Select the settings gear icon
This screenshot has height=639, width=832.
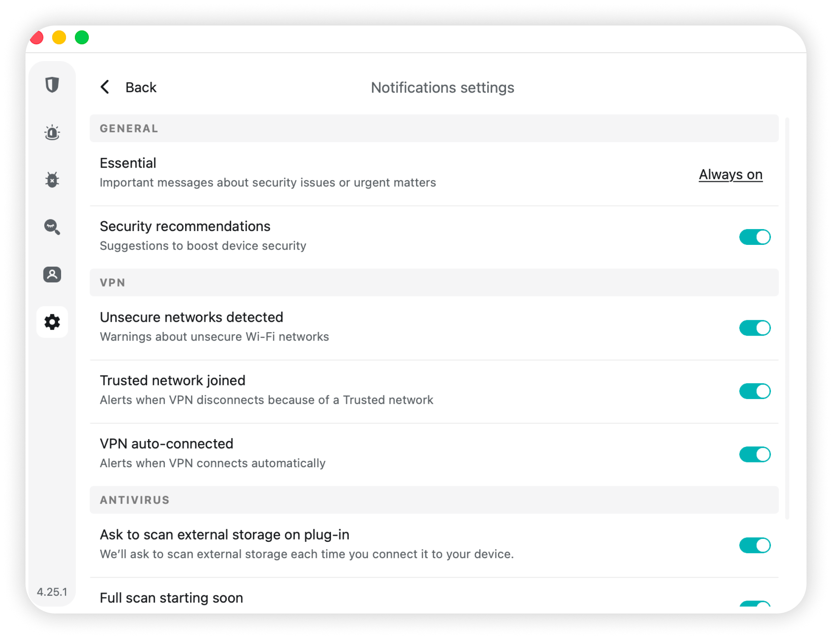click(x=52, y=322)
